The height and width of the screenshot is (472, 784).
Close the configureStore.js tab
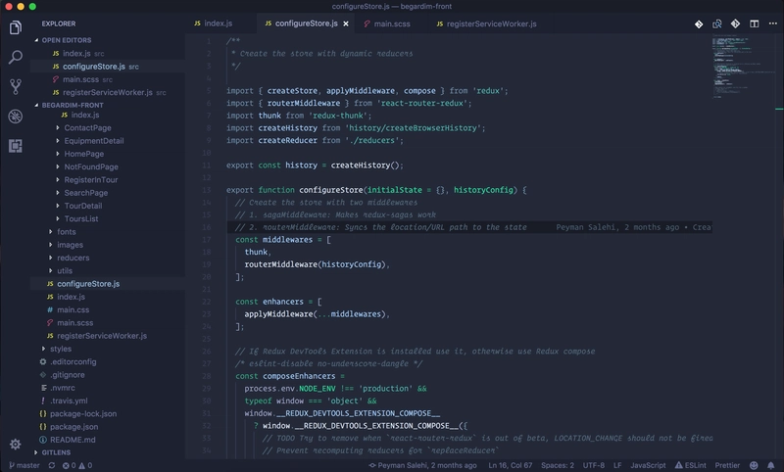[346, 24]
